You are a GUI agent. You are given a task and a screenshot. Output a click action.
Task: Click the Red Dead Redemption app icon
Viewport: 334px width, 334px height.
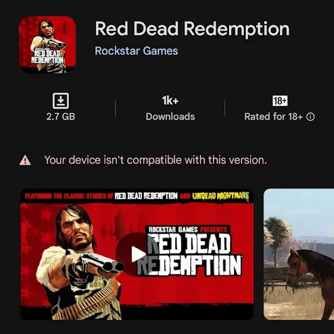pyautogui.click(x=47, y=45)
